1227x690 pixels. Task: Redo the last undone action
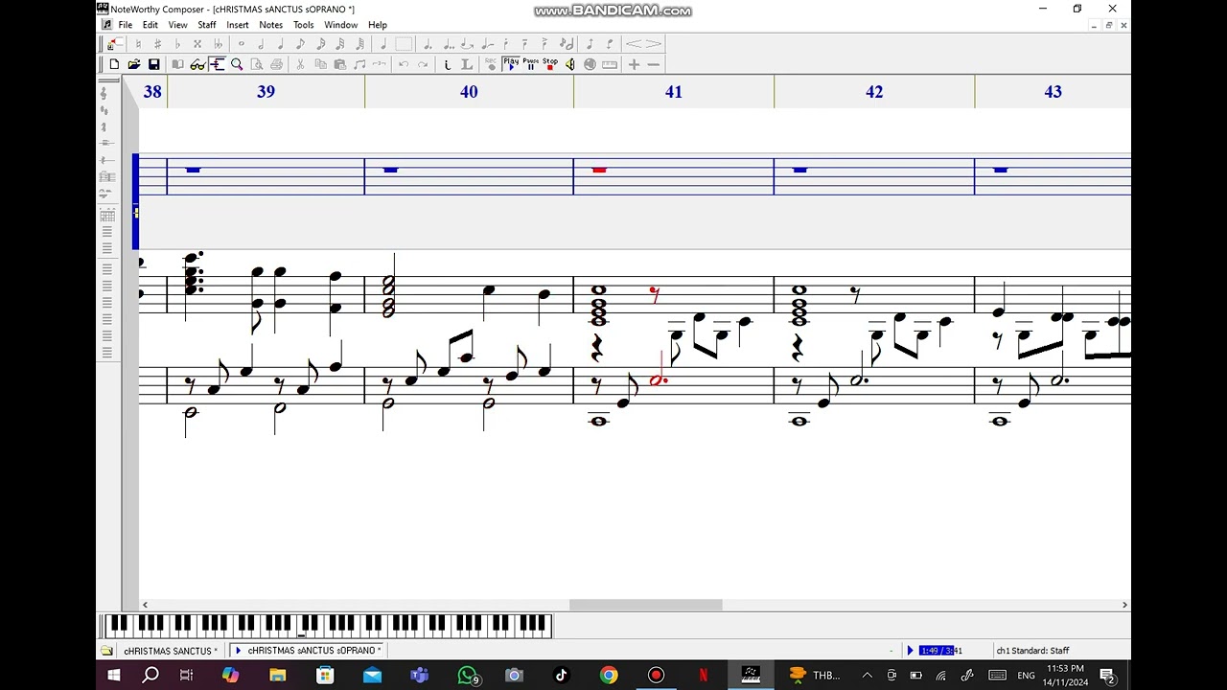coord(423,64)
